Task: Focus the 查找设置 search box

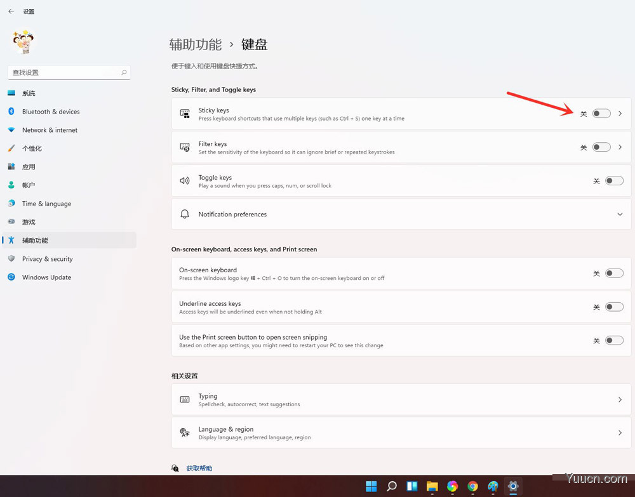Action: click(69, 72)
